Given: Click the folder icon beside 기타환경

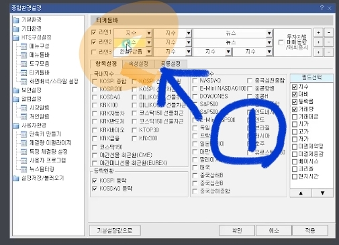Looking at the screenshot, I should (x=16, y=29).
